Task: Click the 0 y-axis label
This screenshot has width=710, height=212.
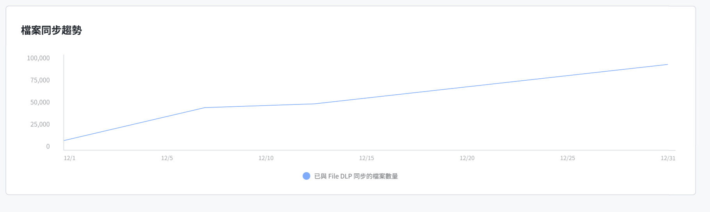Action: [48, 147]
